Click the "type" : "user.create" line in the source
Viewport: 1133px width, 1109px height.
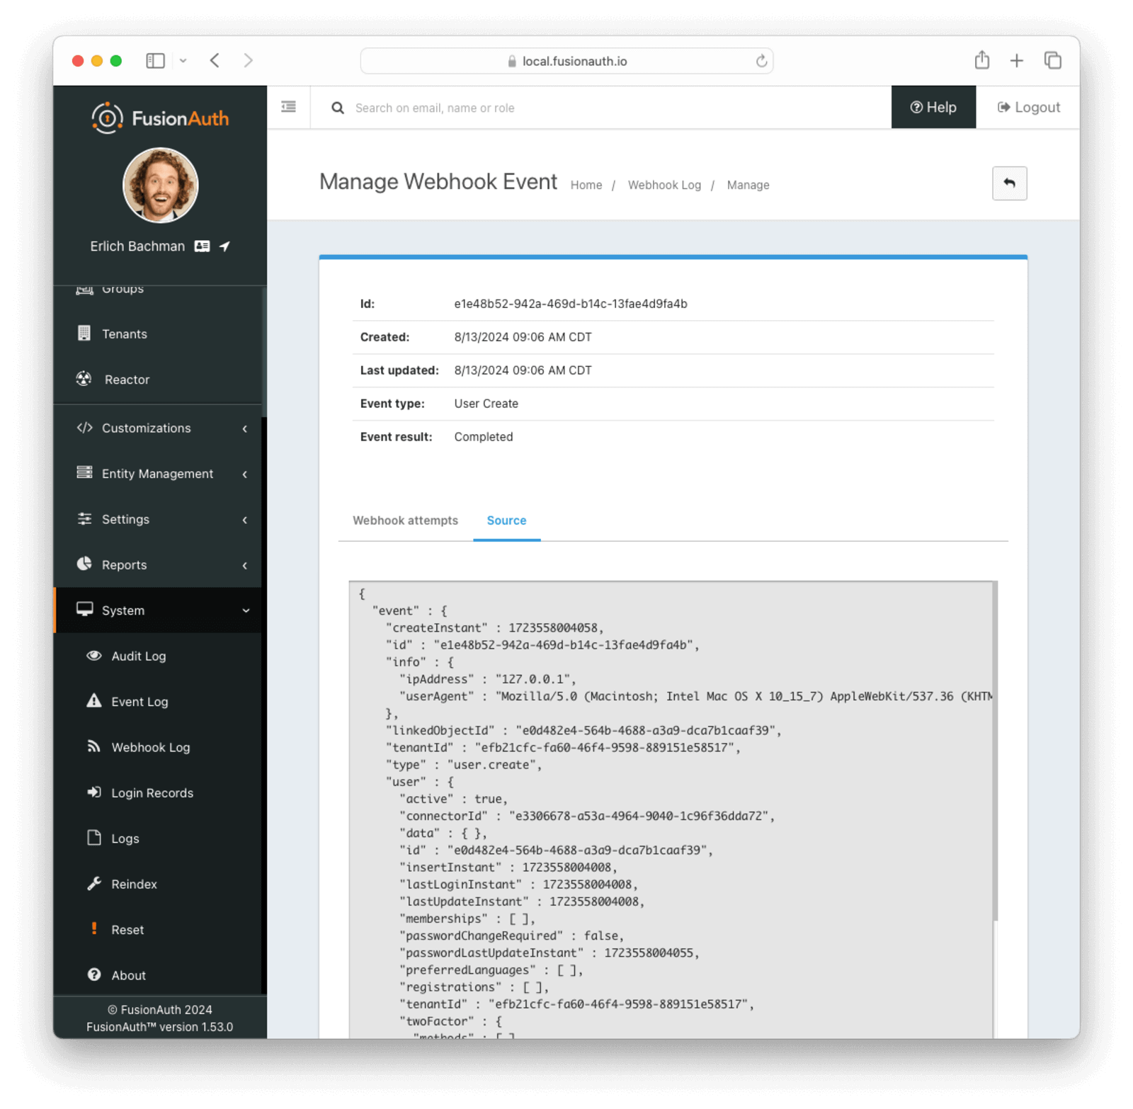[x=464, y=765]
